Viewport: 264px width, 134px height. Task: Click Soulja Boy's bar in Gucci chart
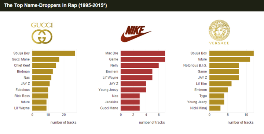pos(54,53)
